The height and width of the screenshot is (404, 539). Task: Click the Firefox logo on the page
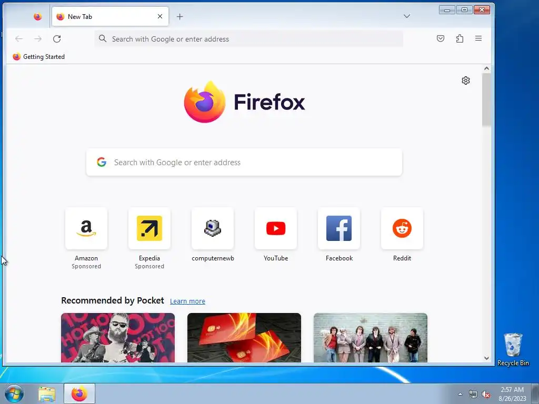point(244,102)
